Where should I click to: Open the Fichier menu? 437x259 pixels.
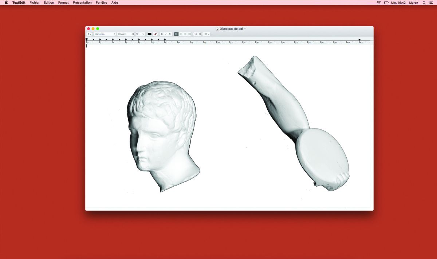tap(35, 3)
